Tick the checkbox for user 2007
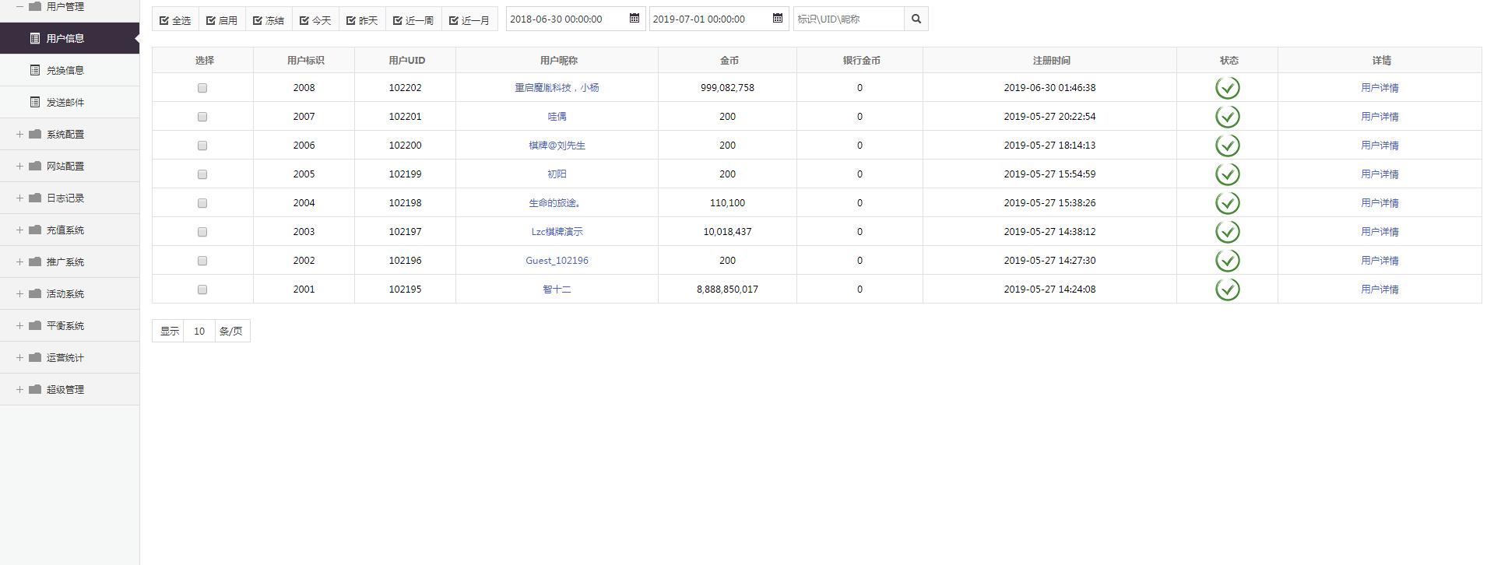 pyautogui.click(x=202, y=117)
